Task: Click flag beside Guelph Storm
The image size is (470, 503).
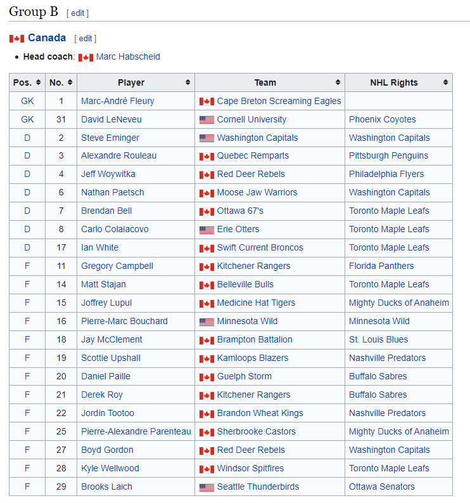Action: click(206, 377)
